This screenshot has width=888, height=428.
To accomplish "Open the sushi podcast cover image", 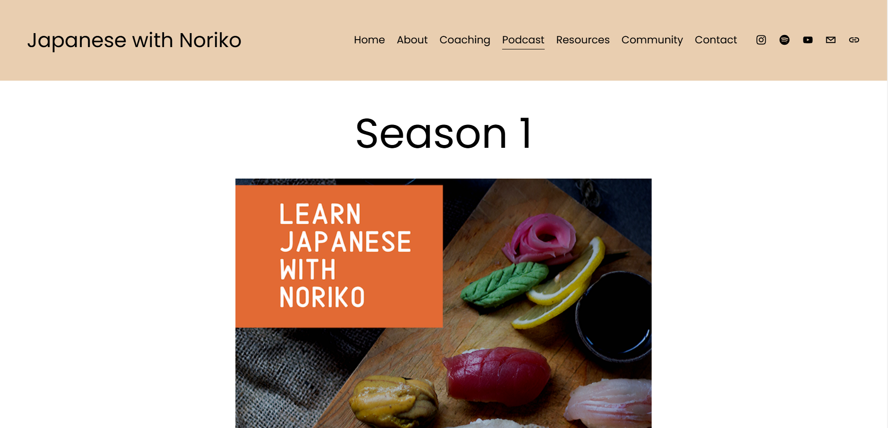I will 443,303.
